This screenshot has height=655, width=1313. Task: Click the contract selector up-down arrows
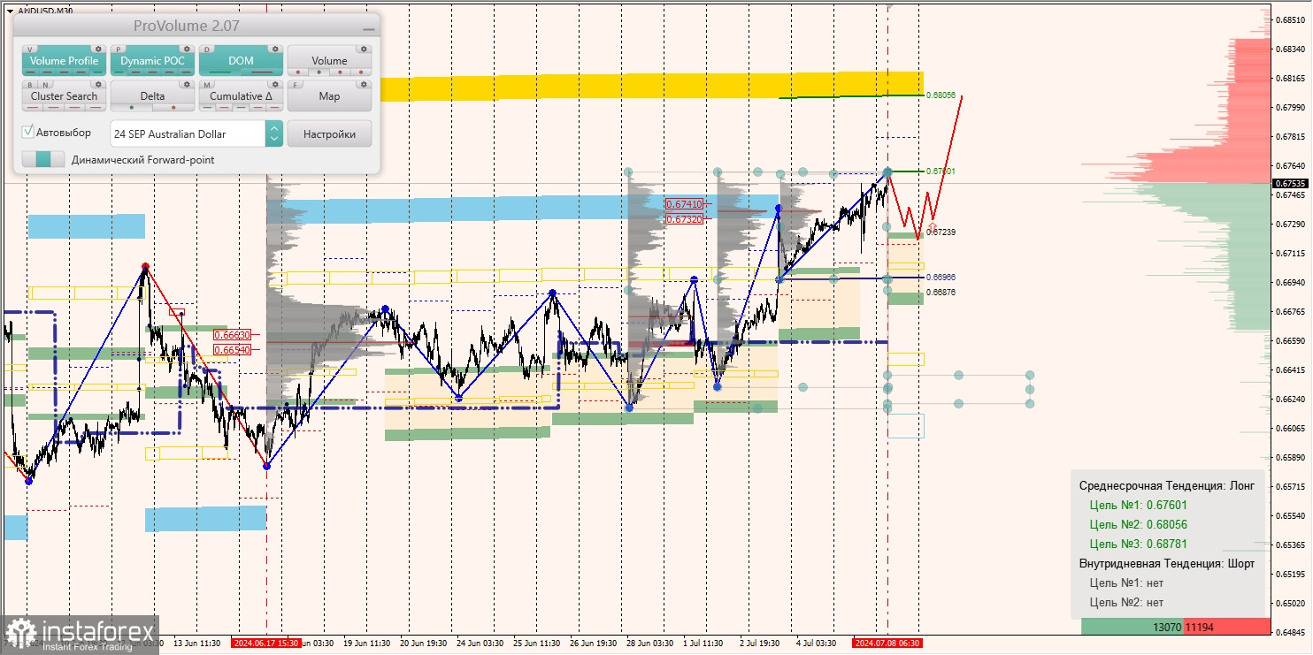pyautogui.click(x=274, y=134)
